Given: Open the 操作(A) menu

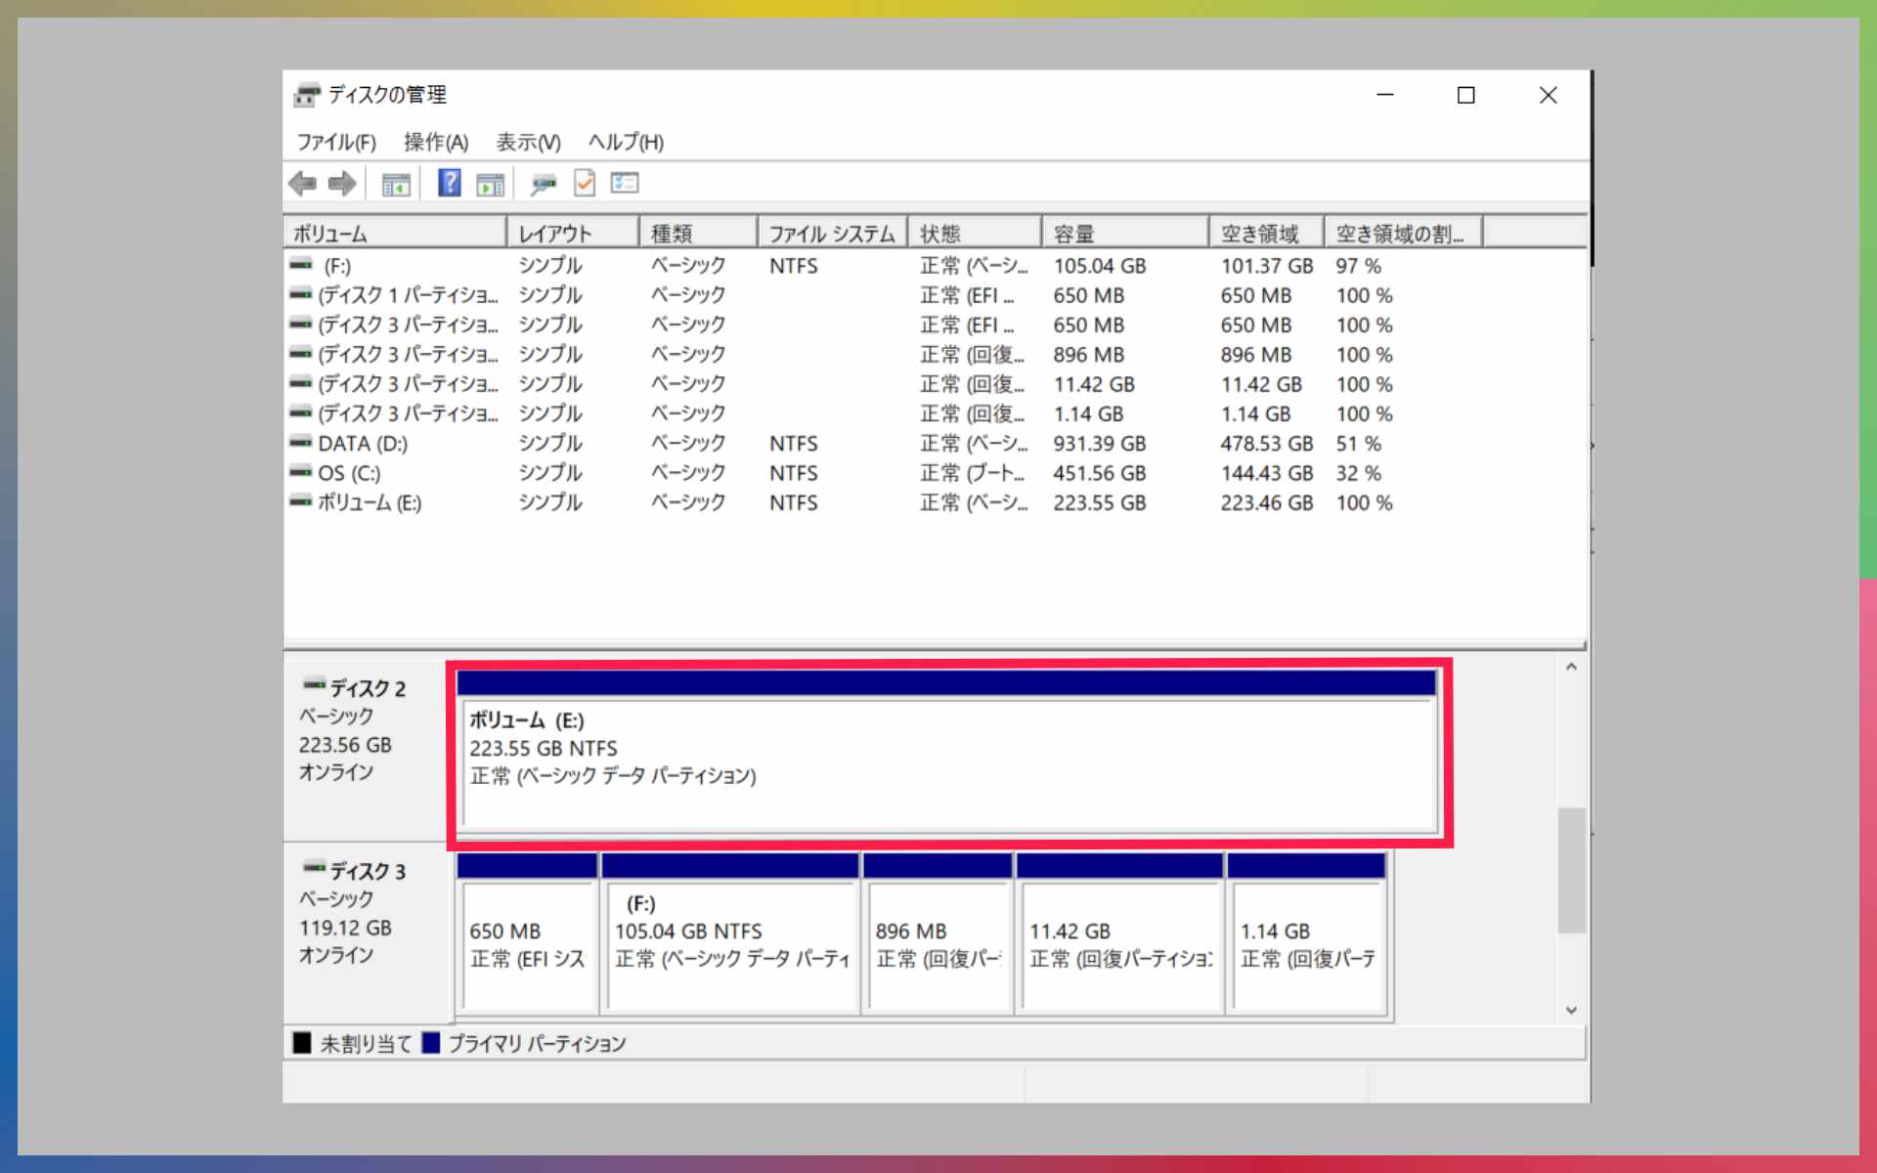Looking at the screenshot, I should [x=436, y=143].
